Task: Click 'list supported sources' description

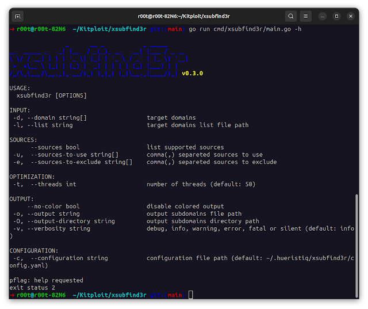Action: click(185, 147)
